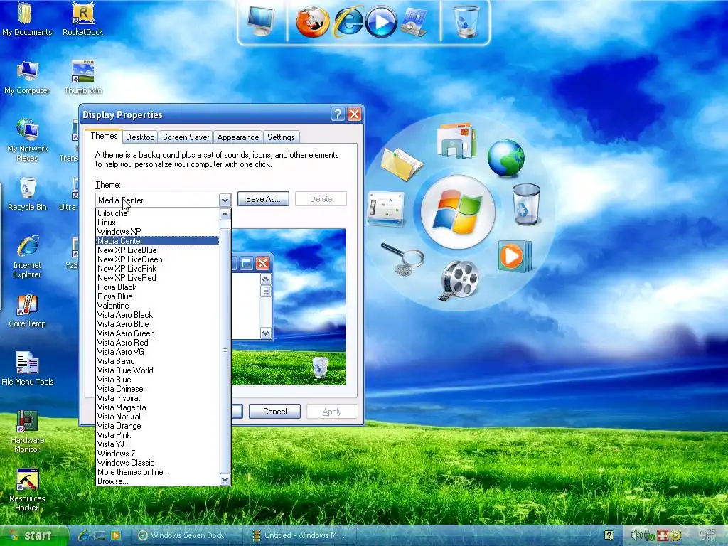Open the calendar notes icon in circular dock
This screenshot has width=728, height=546.
386,209
